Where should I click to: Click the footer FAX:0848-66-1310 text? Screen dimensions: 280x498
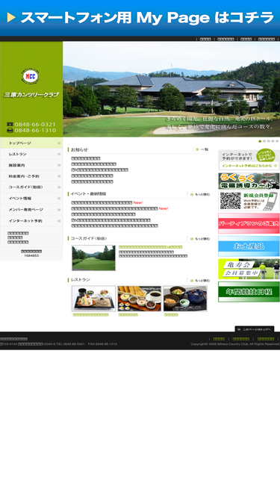point(102,344)
